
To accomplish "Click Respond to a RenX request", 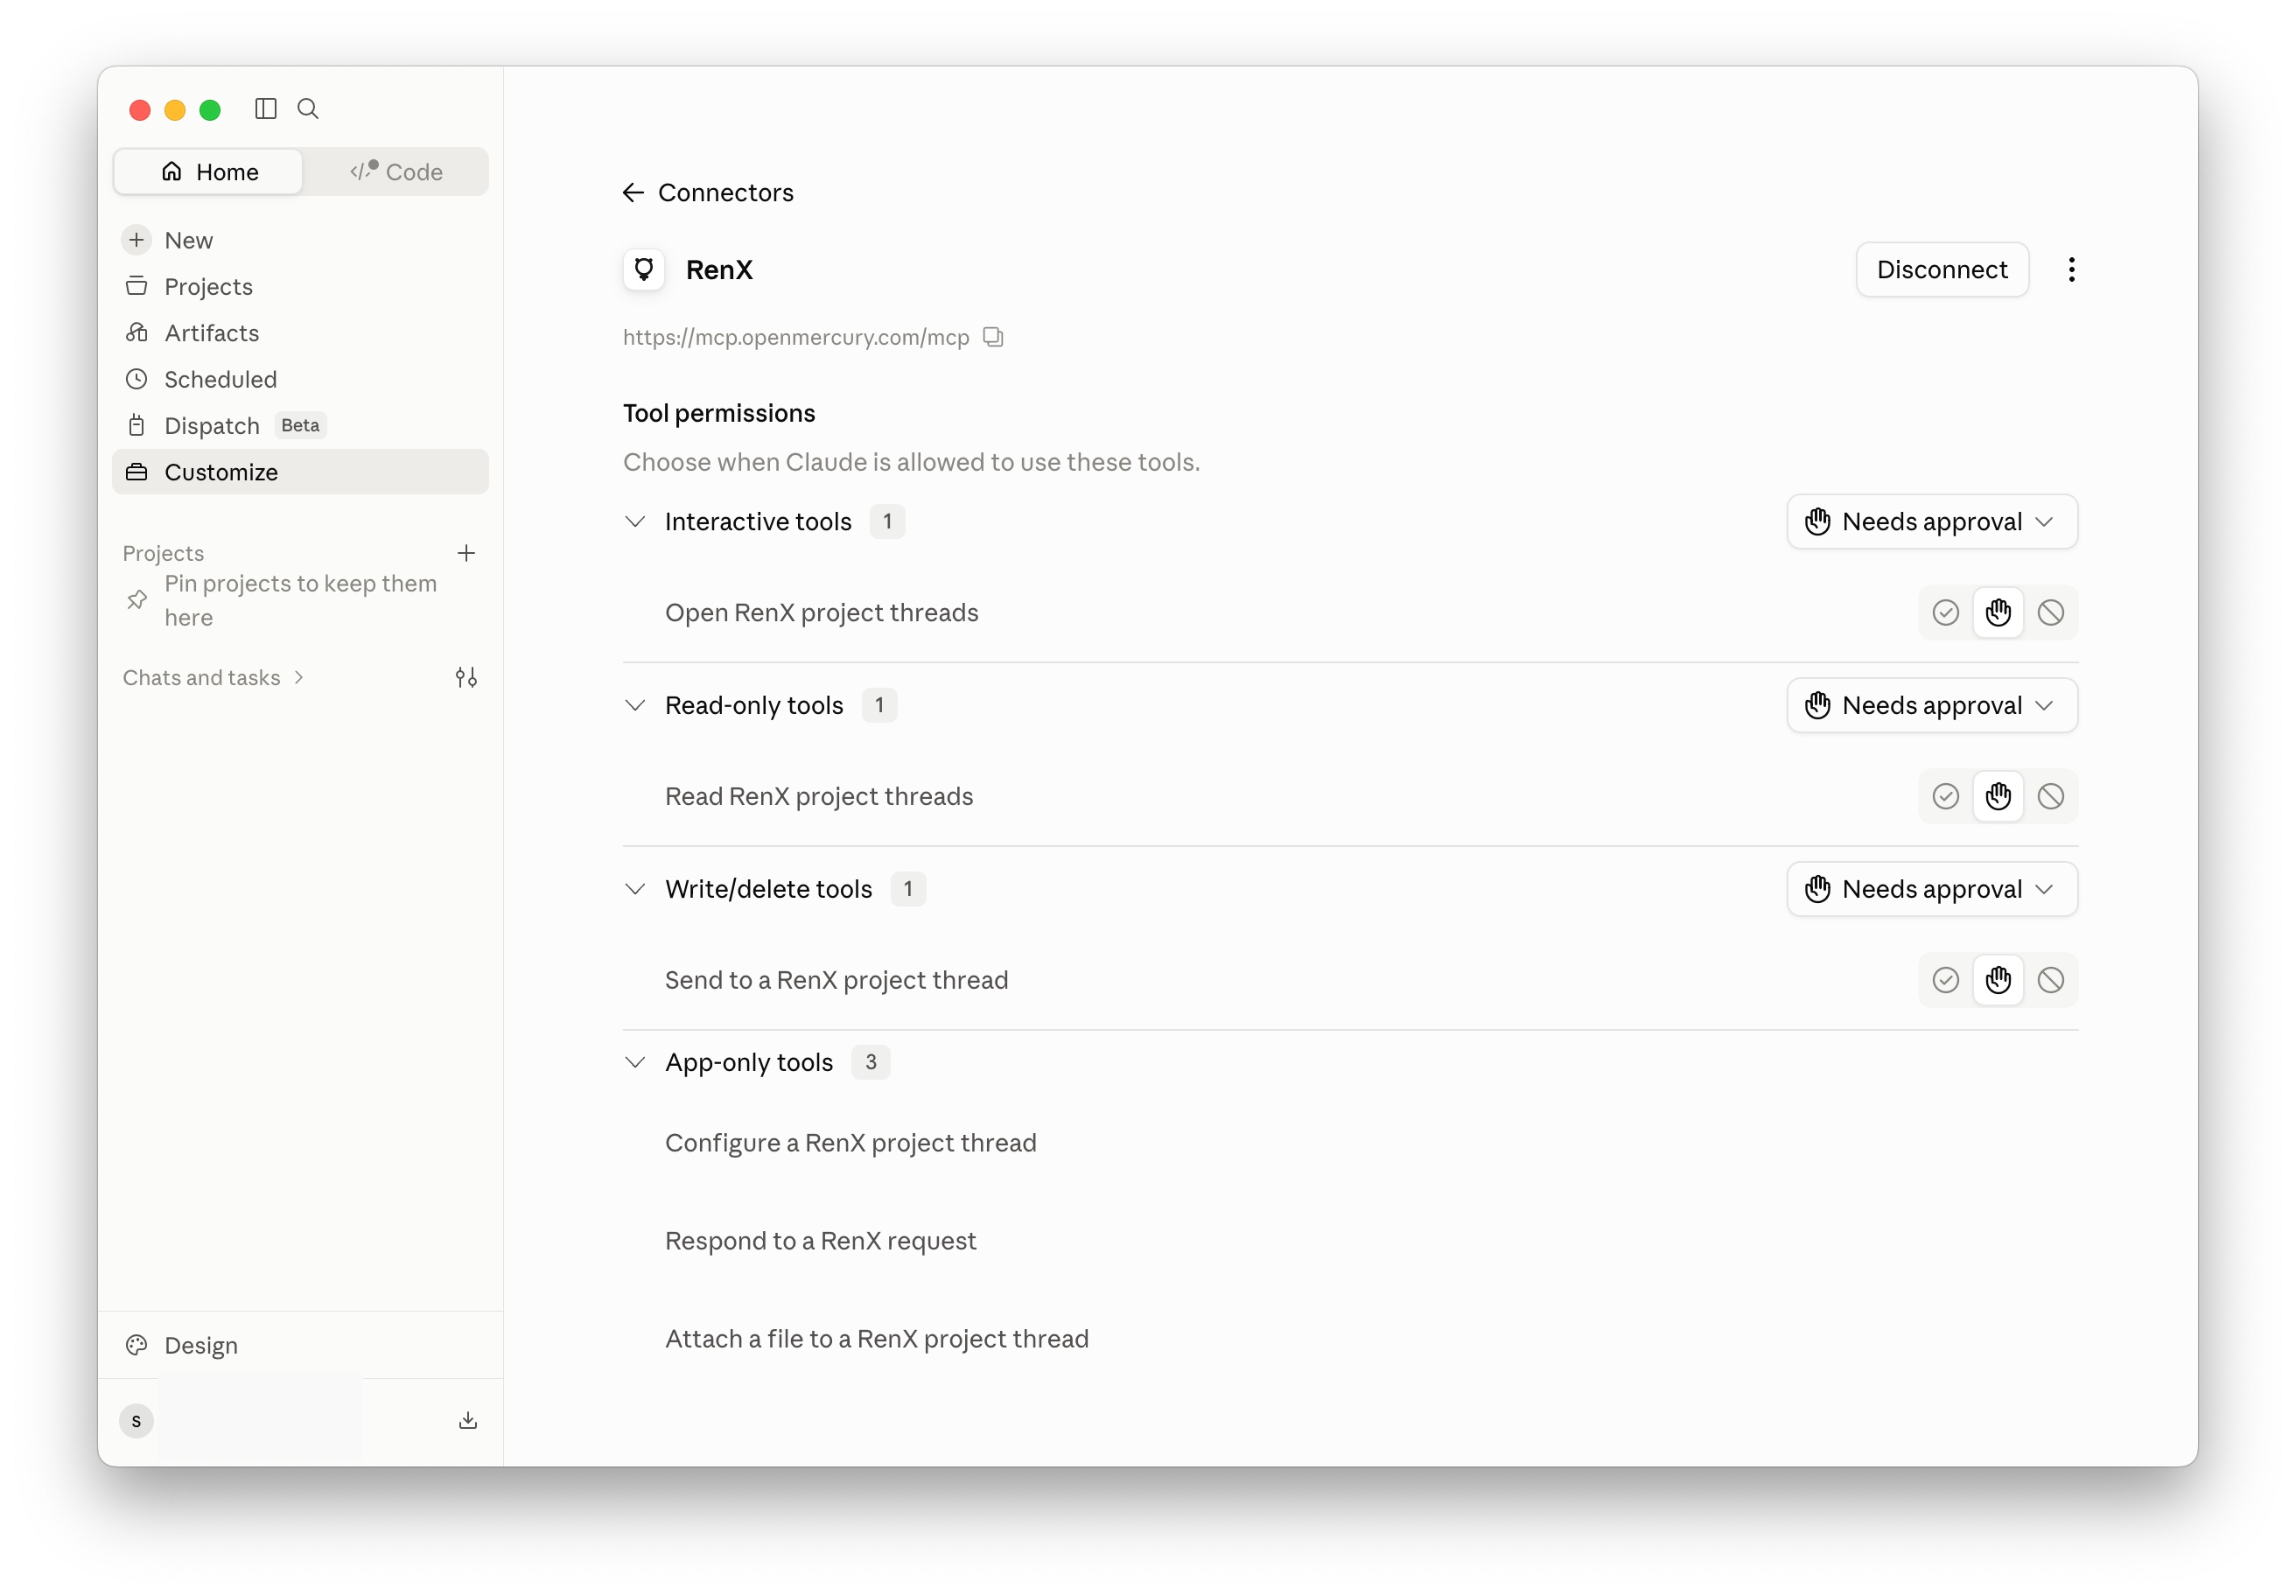I will coord(820,1241).
